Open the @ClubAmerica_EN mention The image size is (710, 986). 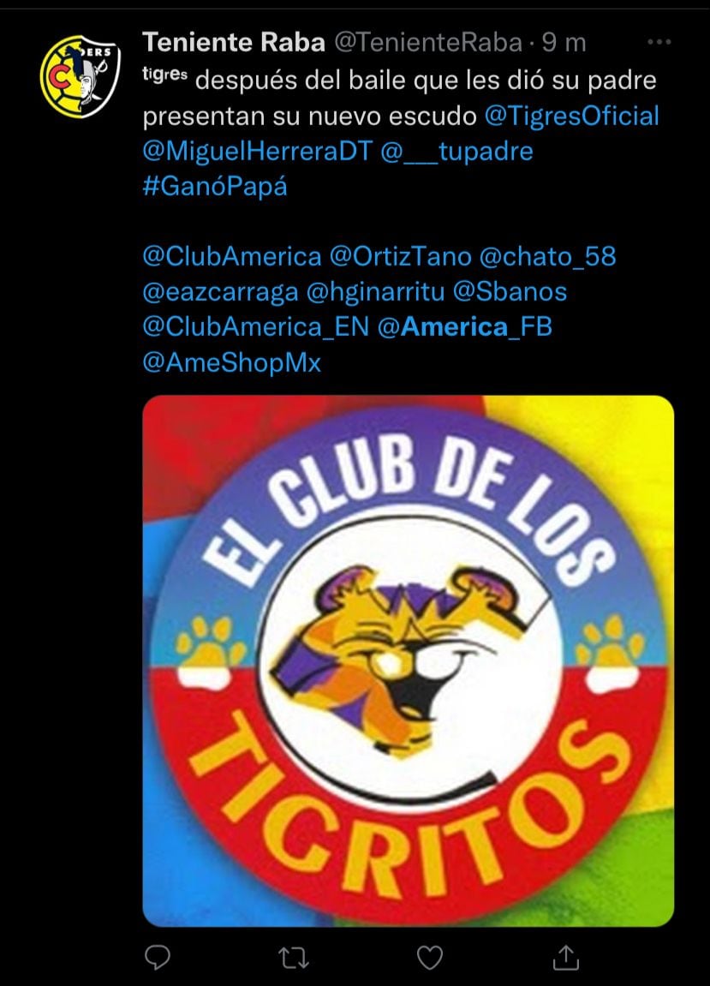[256, 327]
